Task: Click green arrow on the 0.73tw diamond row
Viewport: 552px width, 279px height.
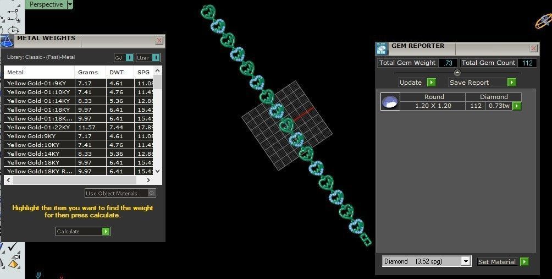Action: pyautogui.click(x=516, y=106)
